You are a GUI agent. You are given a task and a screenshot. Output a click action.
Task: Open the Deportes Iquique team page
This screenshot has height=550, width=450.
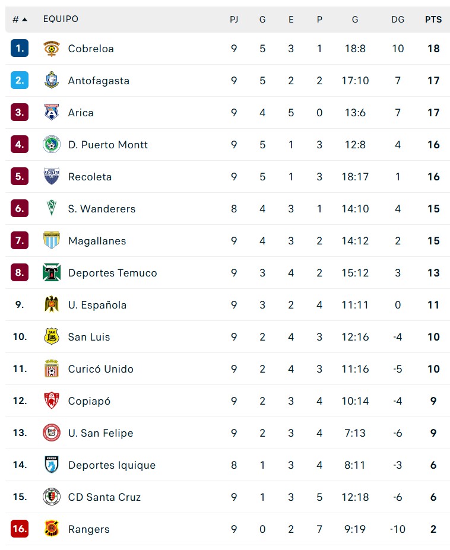[112, 465]
